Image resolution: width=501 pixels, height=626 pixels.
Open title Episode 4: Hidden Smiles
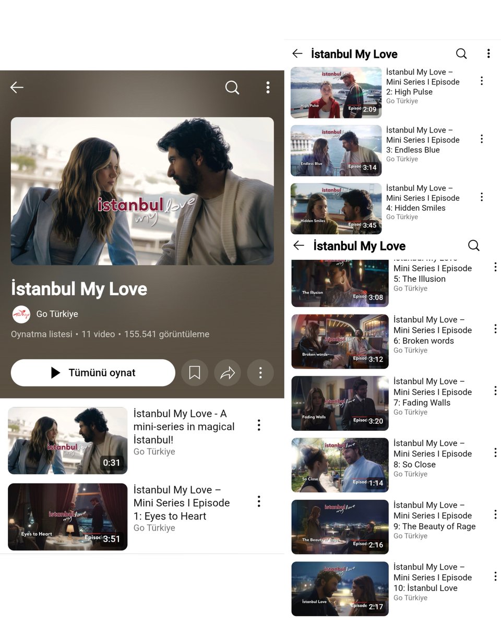pos(423,198)
